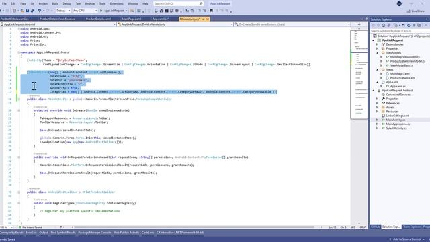Click the Home icon in the Solution Explorer toolbar
430x242 pixels.
pos(384,25)
